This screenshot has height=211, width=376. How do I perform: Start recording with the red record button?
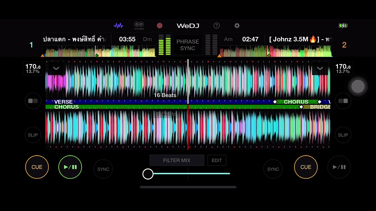coord(160,26)
